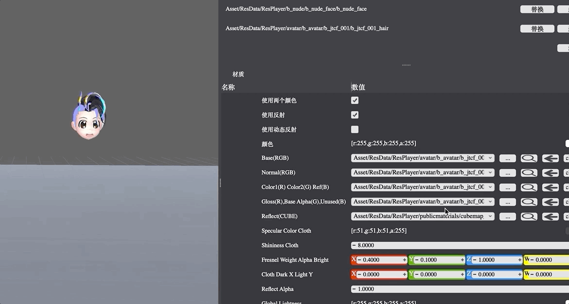
Task: Click minus on Fresnel Weight W field
Action: pos(533,260)
